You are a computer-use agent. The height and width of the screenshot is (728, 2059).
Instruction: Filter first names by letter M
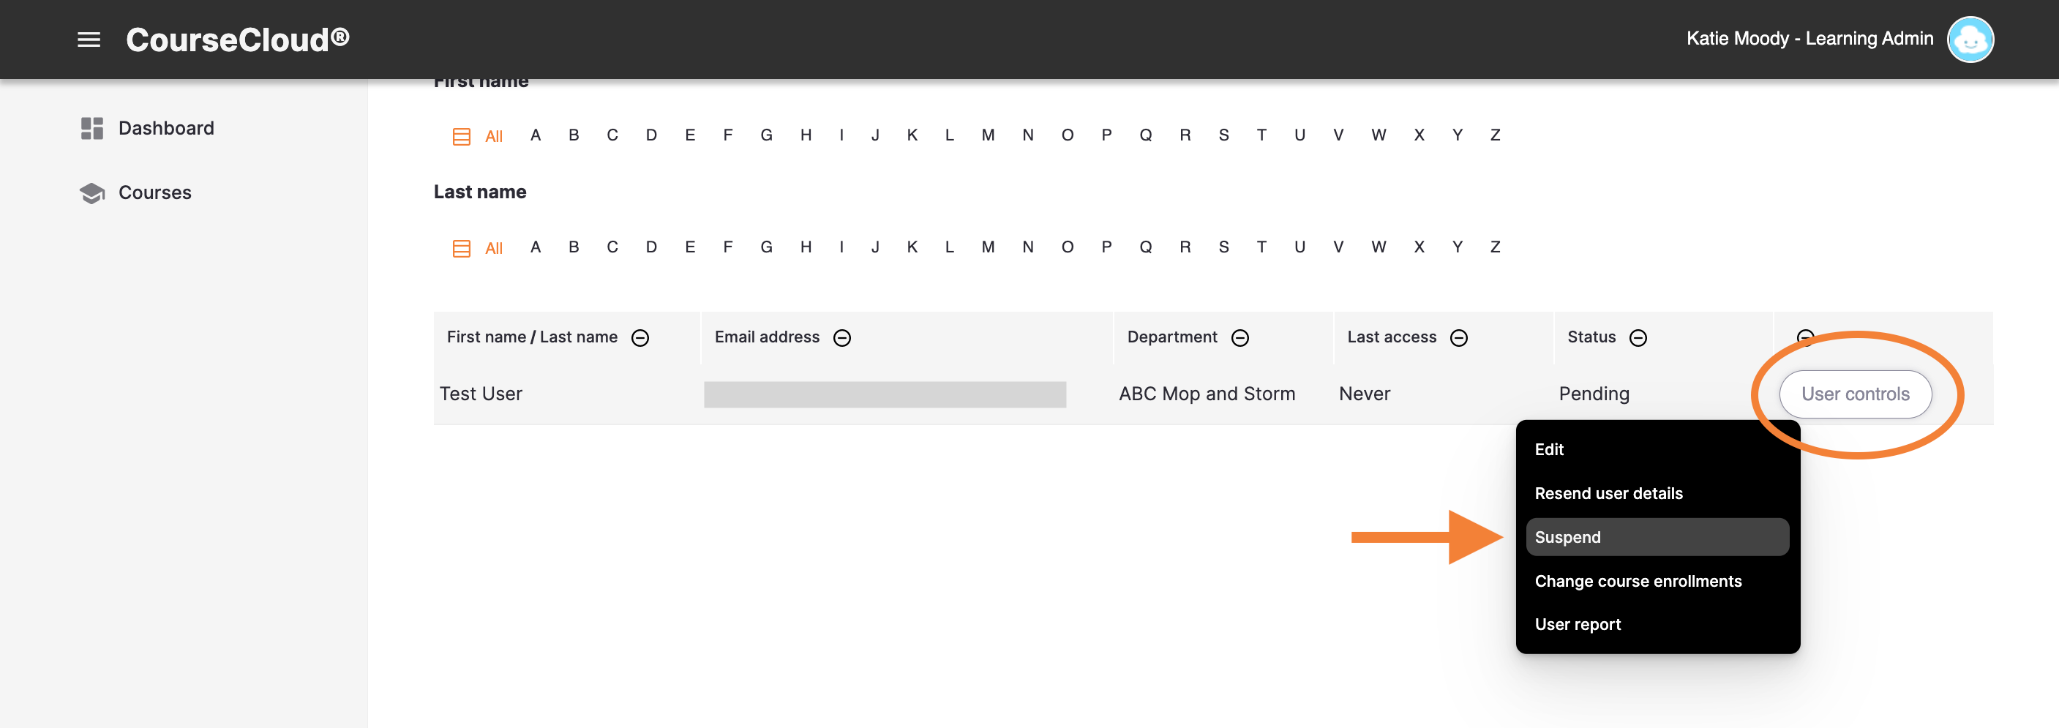coord(988,135)
